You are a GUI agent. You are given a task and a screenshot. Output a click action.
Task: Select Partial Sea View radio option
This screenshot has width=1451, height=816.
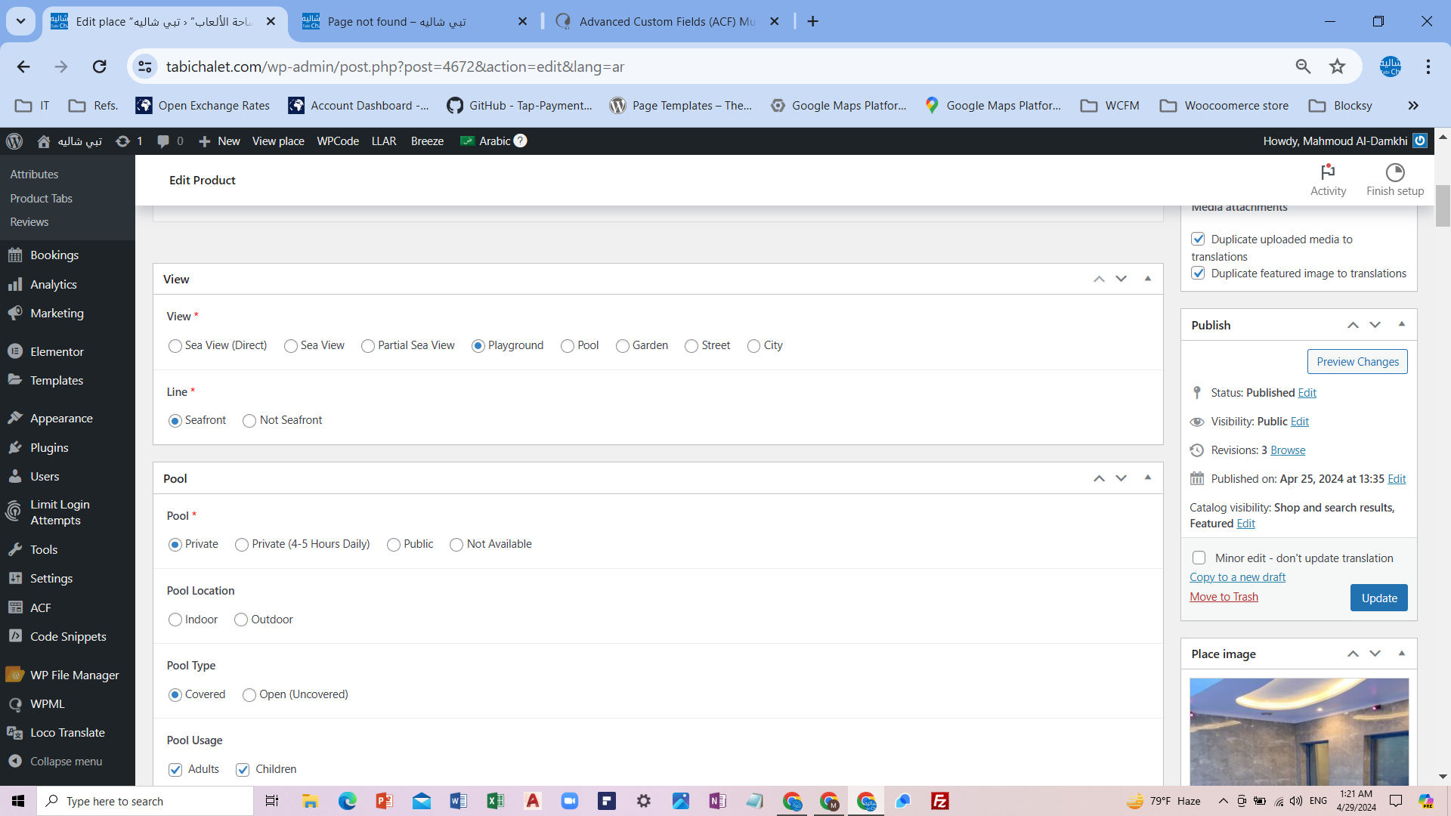pyautogui.click(x=367, y=346)
